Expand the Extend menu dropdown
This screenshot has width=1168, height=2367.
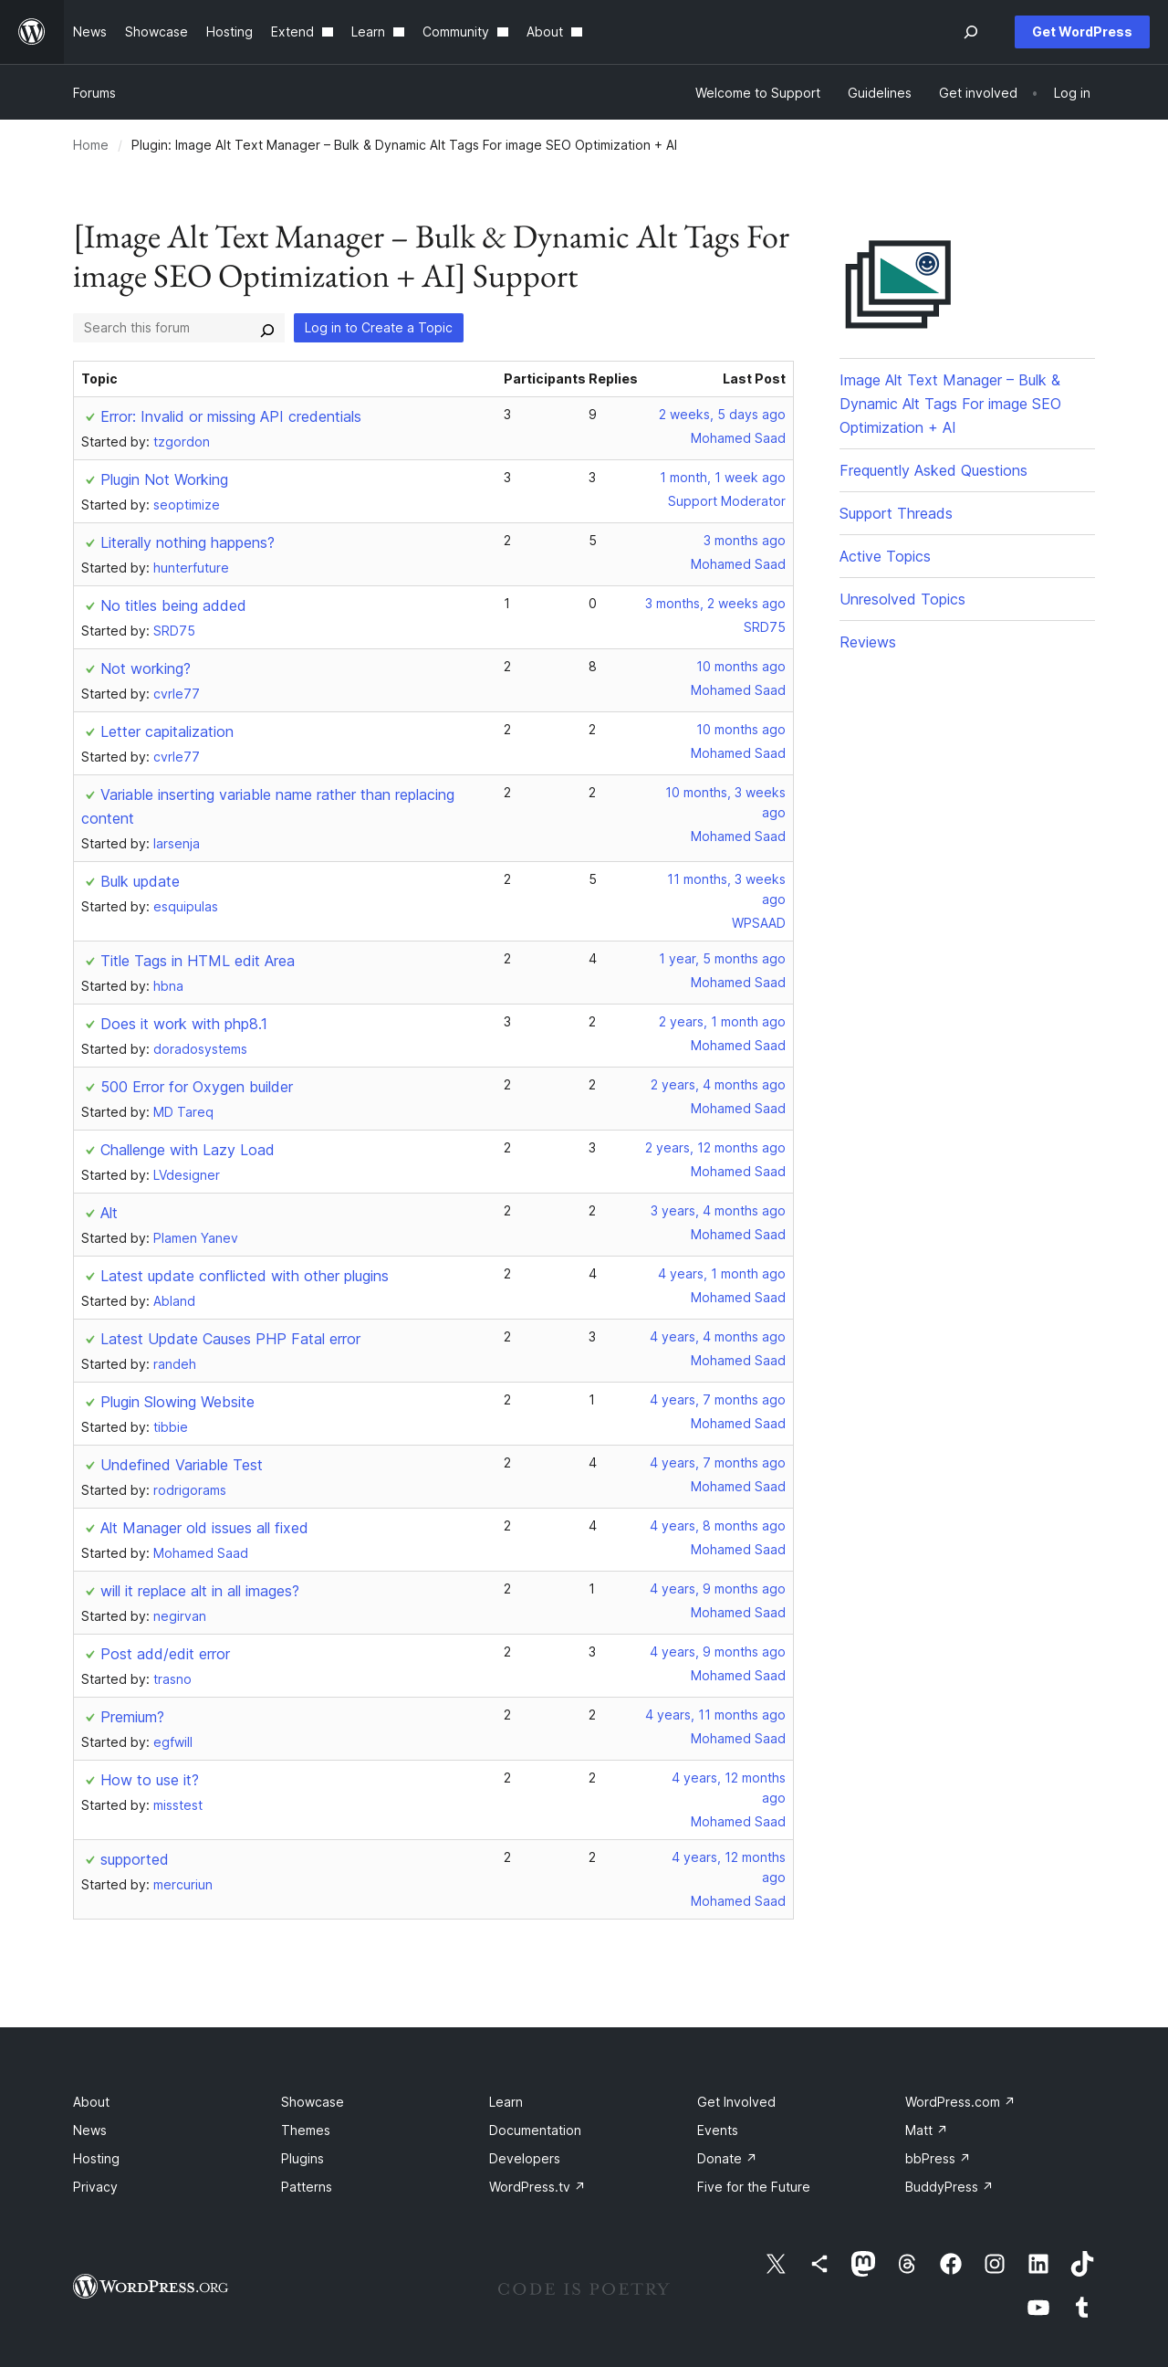point(301,32)
